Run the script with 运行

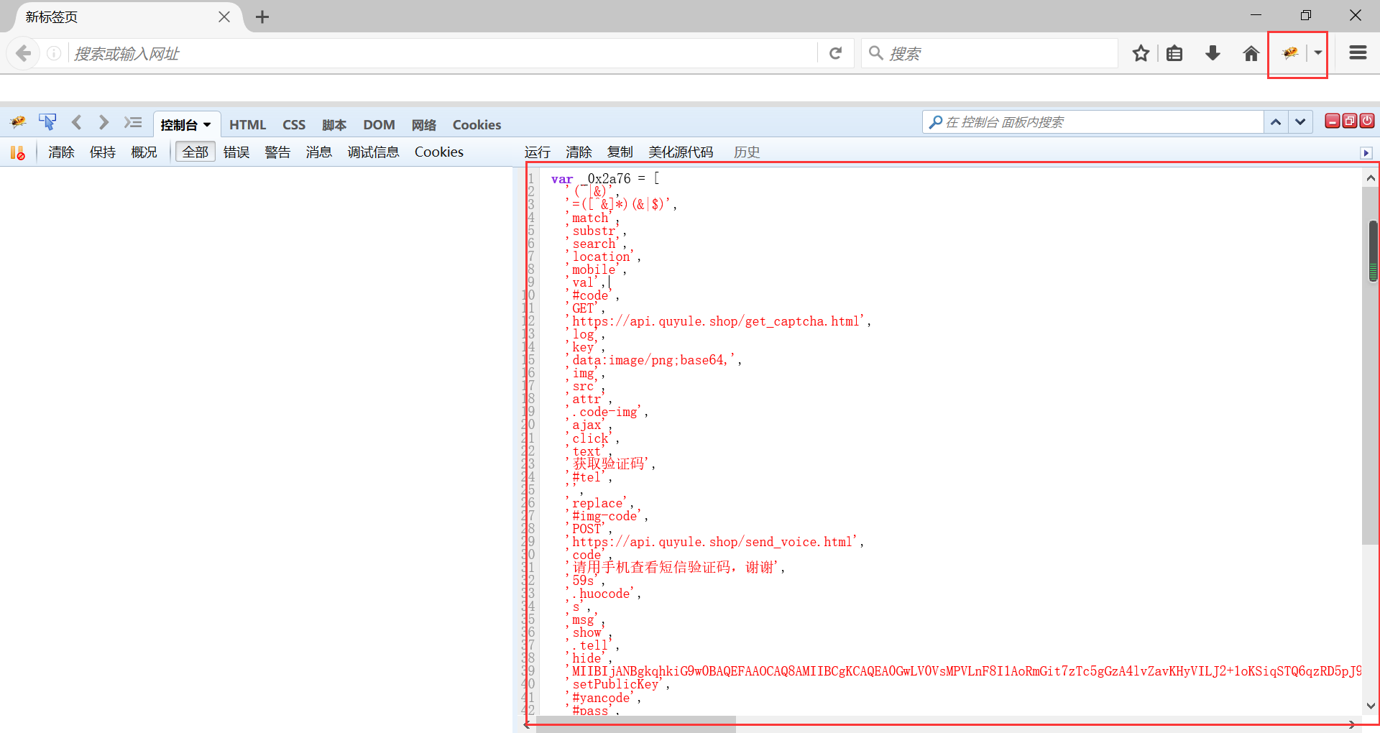click(x=537, y=152)
